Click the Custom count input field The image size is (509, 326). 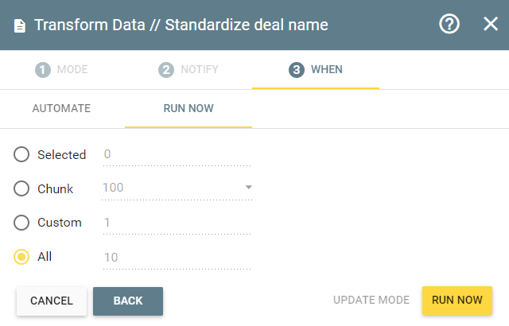177,223
